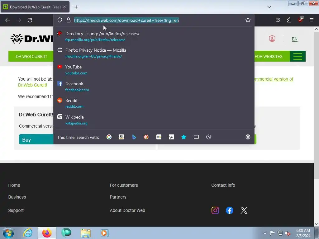Click the site security padlock icon
Viewport: 319px width, 239px height.
(x=69, y=20)
